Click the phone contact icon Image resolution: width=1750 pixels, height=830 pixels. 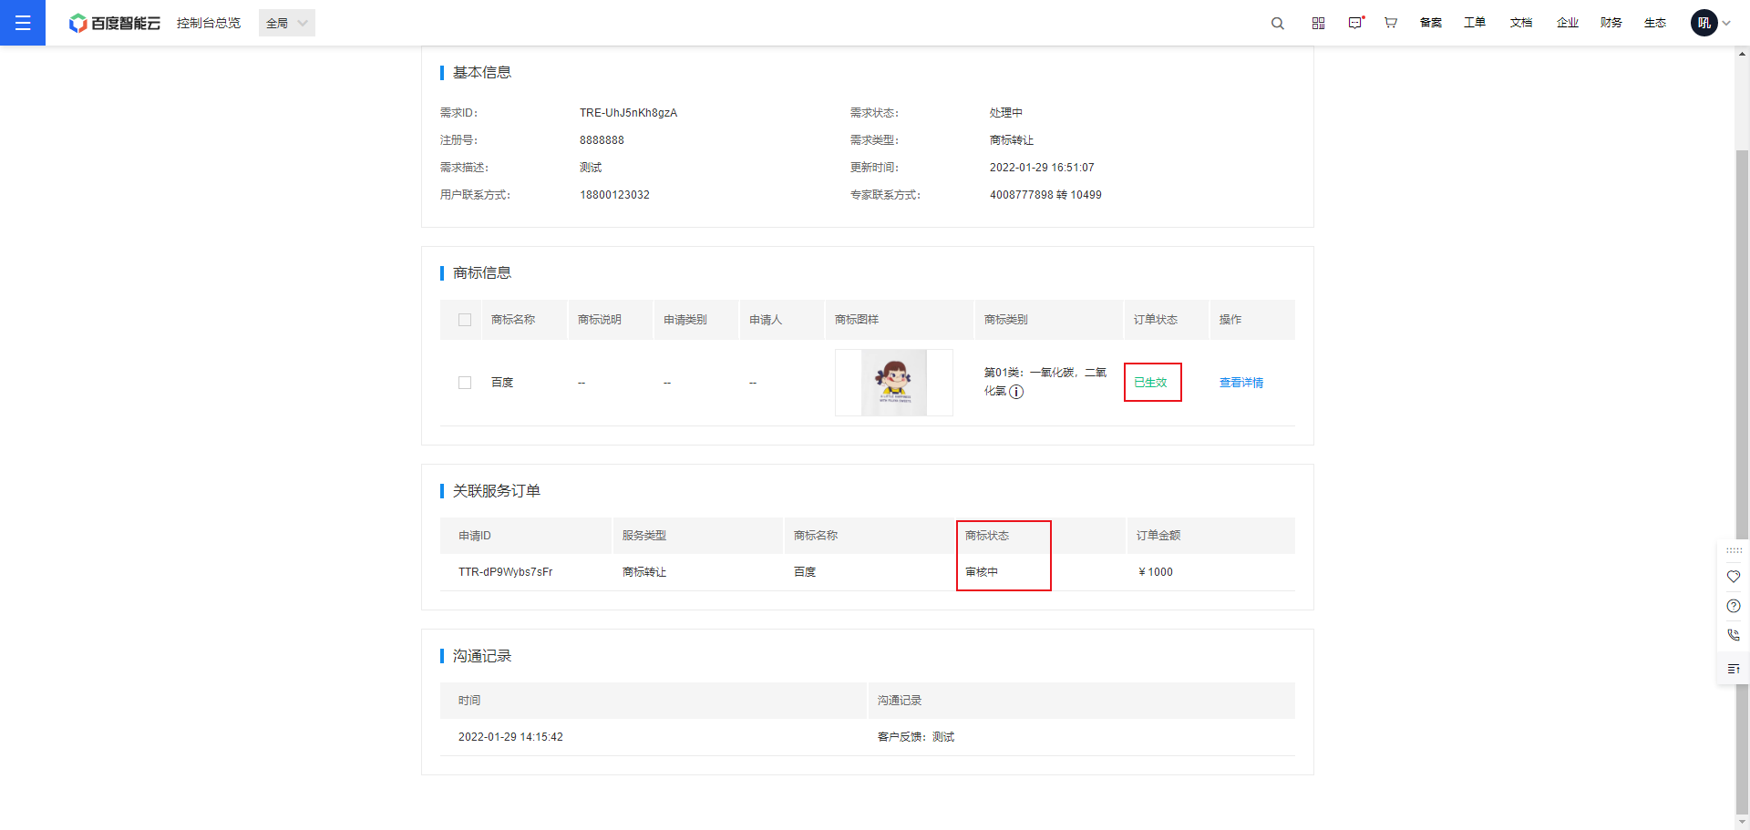point(1733,635)
